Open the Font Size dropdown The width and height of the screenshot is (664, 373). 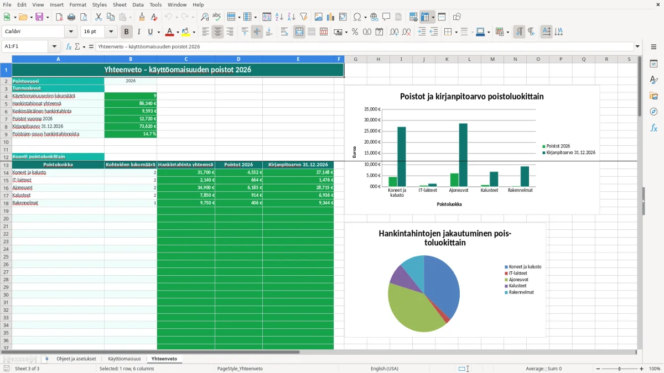point(111,32)
